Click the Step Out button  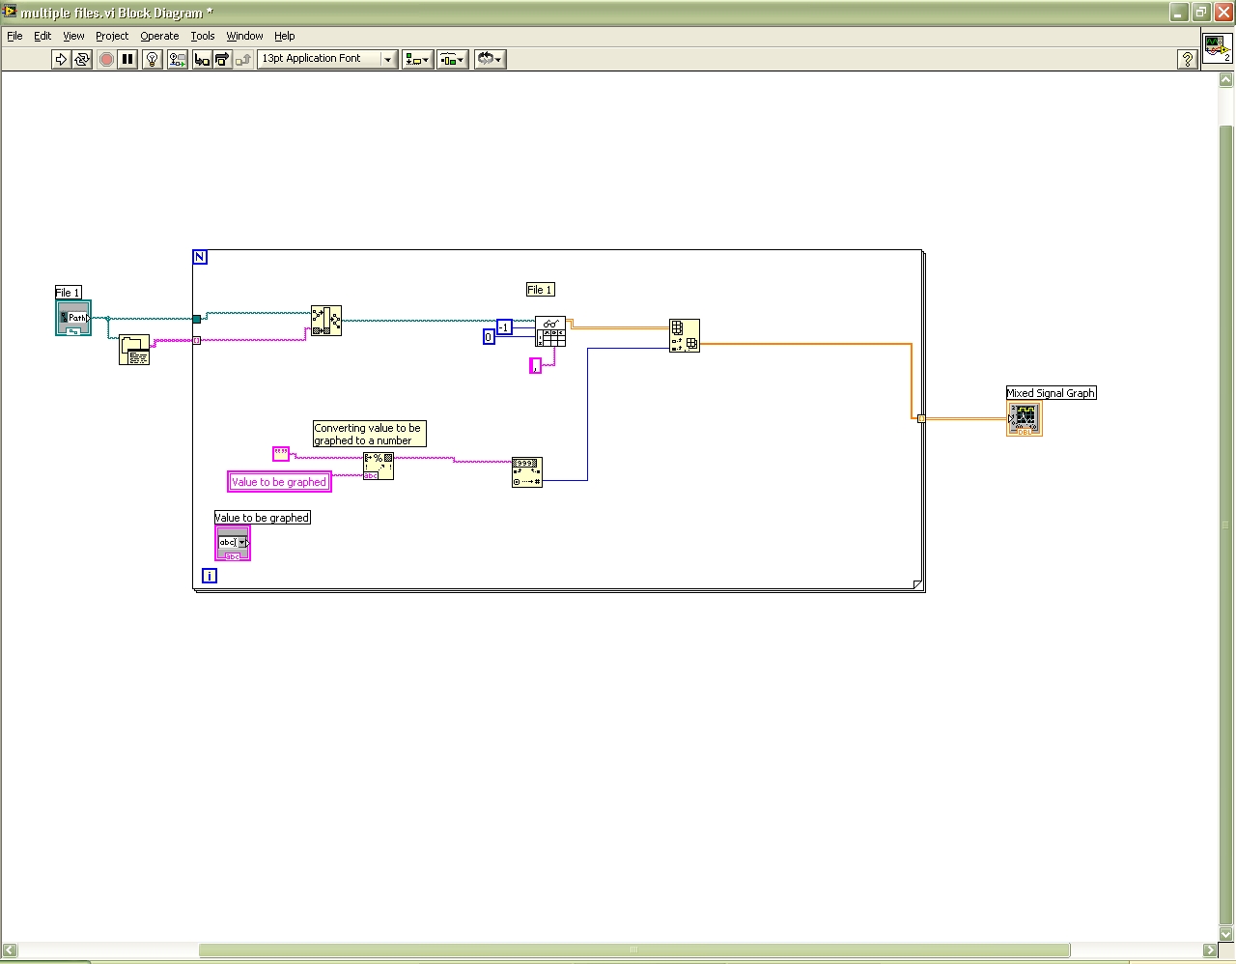click(243, 59)
